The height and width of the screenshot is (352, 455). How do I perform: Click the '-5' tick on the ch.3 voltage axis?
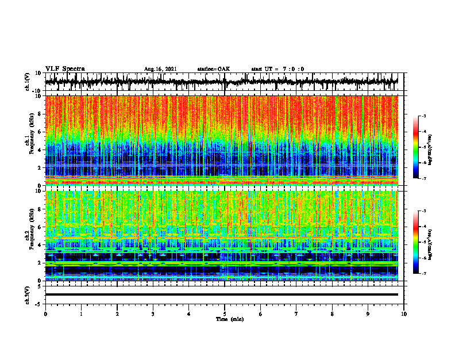39,304
